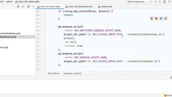Switch to default.php tab
The image size is (172, 97).
(x=106, y=6)
